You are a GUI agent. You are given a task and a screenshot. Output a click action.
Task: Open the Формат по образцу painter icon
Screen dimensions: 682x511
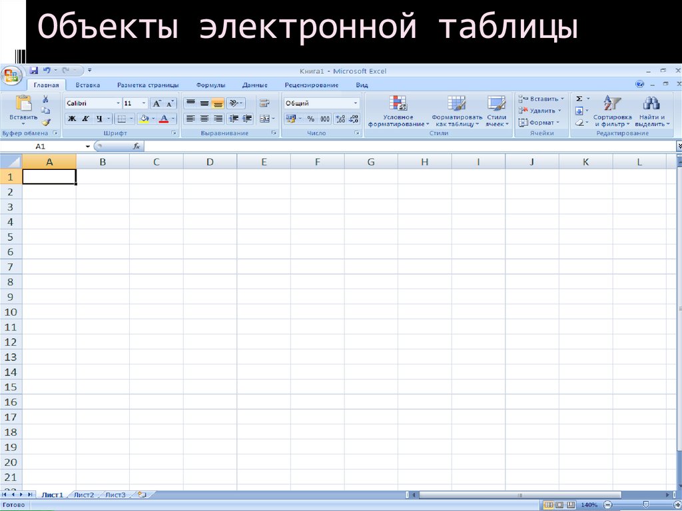pyautogui.click(x=46, y=122)
